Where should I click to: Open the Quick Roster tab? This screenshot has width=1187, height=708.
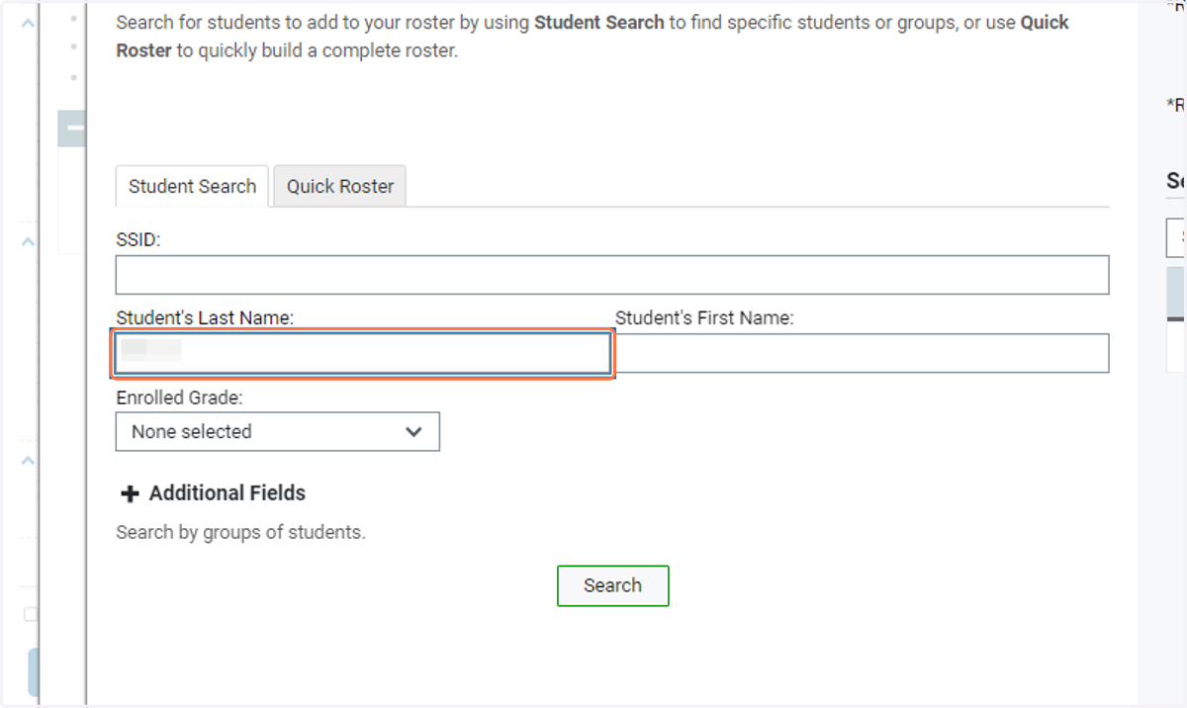[x=340, y=186]
